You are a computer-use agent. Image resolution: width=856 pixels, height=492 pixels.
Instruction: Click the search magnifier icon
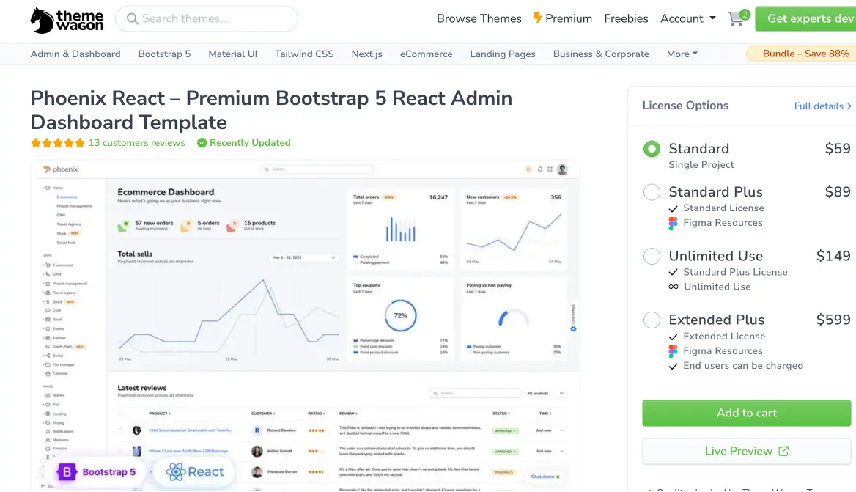pos(132,19)
